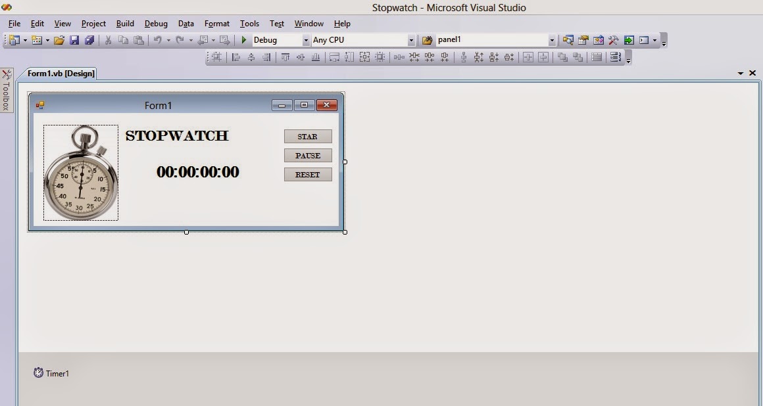763x406 pixels.
Task: Click the Make Same Height icon
Action: point(349,57)
